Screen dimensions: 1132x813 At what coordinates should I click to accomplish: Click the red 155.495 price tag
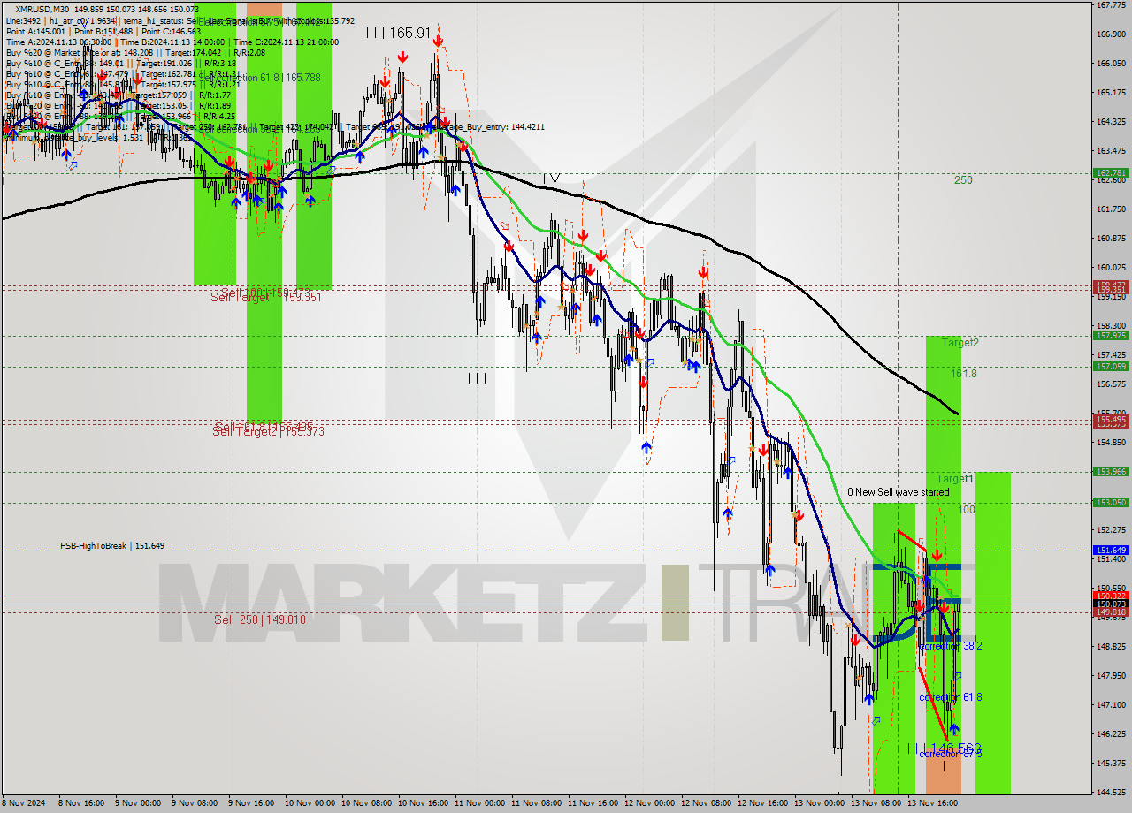point(1111,419)
